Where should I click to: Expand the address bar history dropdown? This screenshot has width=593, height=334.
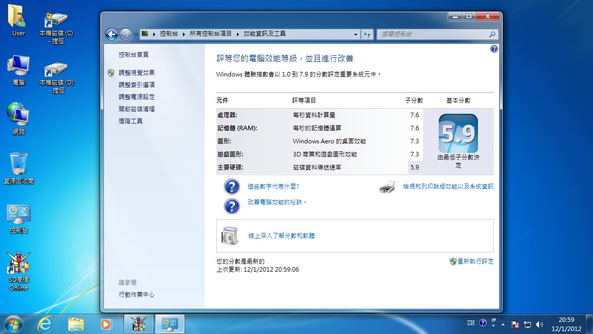coord(355,34)
